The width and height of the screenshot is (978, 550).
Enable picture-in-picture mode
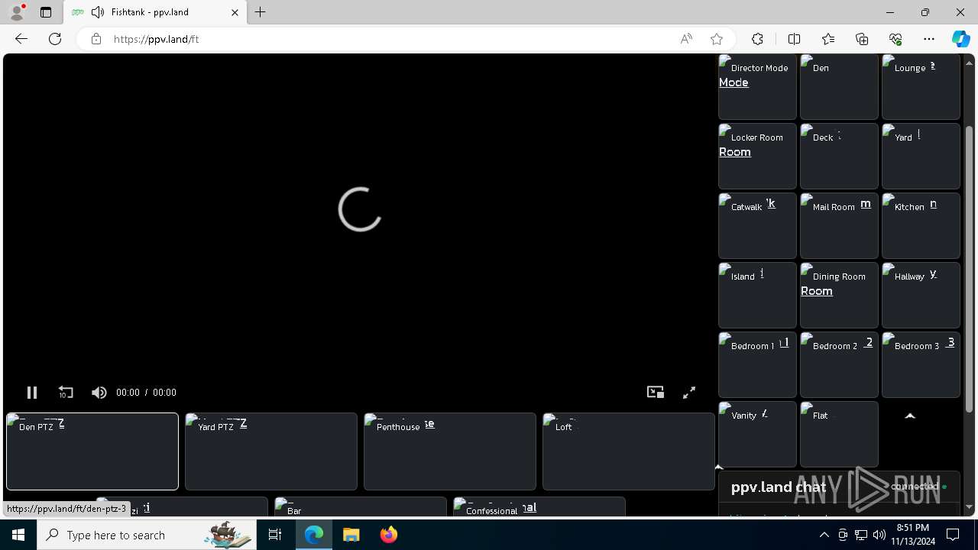click(x=655, y=392)
